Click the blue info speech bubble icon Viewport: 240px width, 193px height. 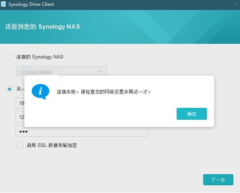click(x=40, y=91)
